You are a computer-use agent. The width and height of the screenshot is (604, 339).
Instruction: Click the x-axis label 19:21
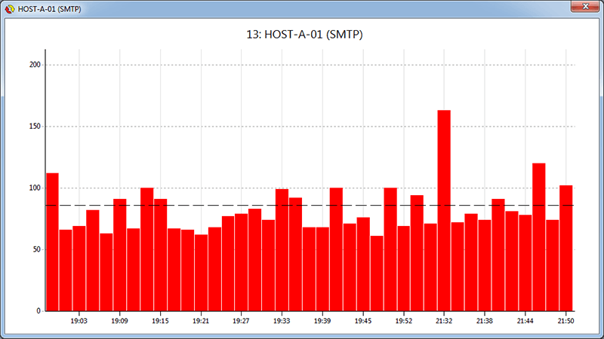201,321
